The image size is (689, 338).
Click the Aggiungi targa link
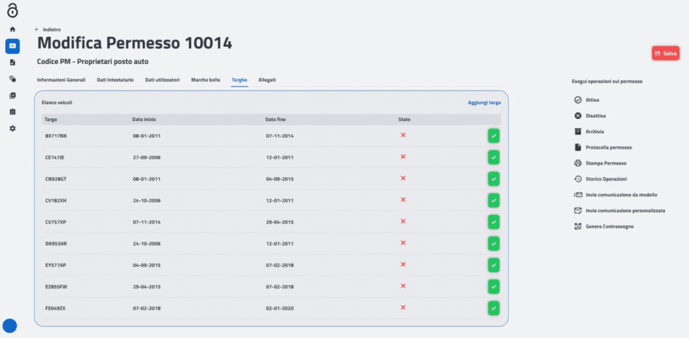[484, 103]
